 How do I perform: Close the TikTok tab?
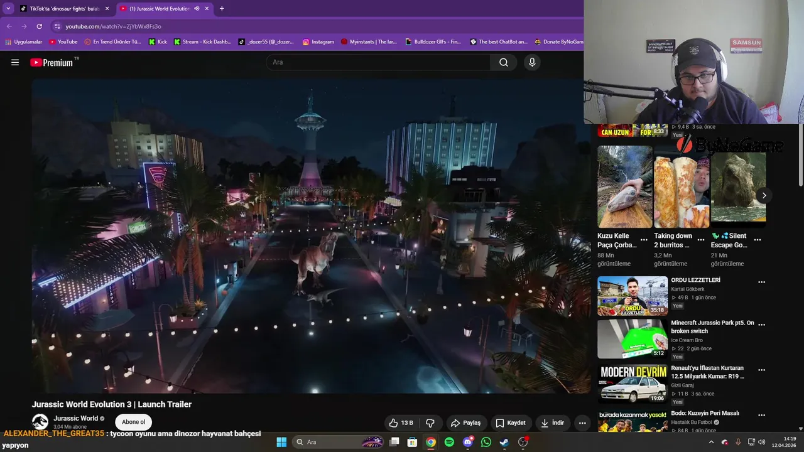click(107, 9)
